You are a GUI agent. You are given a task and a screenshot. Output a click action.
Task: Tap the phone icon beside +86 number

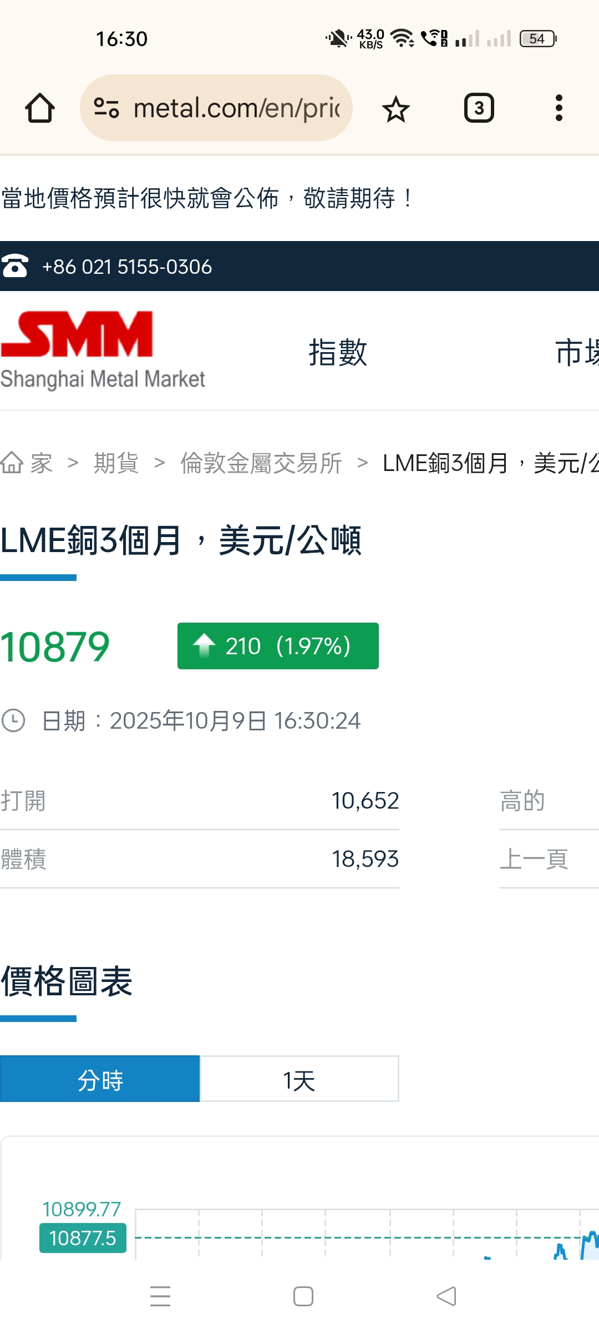pyautogui.click(x=15, y=266)
